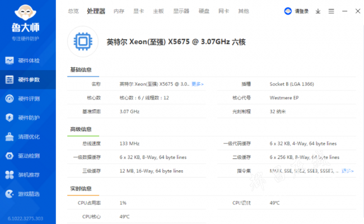
Task: Click the 请登录 login link
Action: 301,11
